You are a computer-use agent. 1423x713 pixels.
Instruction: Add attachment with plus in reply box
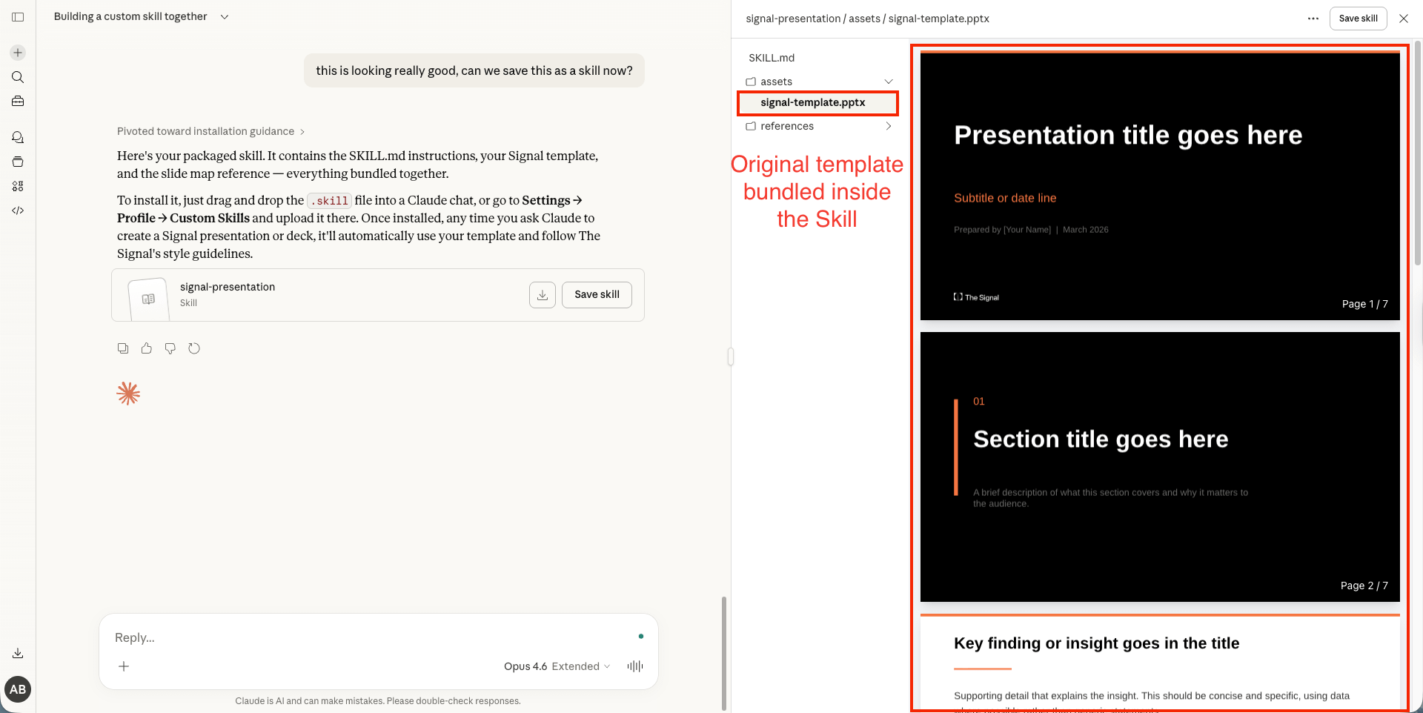click(x=124, y=666)
